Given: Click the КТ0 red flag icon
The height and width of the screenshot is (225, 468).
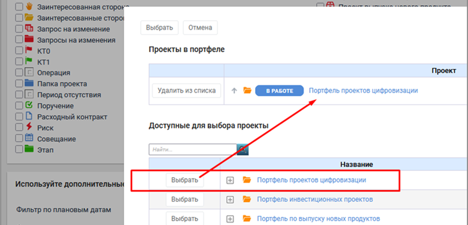Looking at the screenshot, I should 29,50.
